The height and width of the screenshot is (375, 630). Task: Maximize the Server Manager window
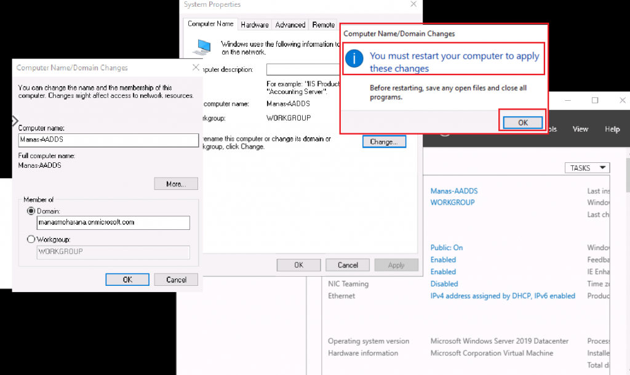pyautogui.click(x=595, y=100)
